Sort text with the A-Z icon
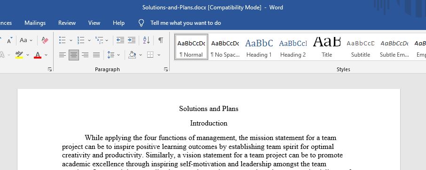The image size is (426, 170). tap(146, 40)
